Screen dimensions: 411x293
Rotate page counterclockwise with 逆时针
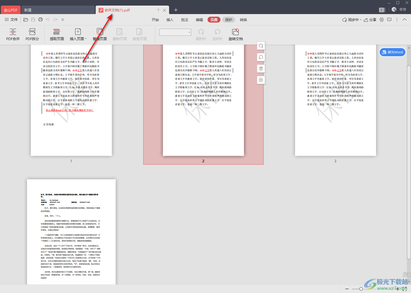click(x=218, y=35)
